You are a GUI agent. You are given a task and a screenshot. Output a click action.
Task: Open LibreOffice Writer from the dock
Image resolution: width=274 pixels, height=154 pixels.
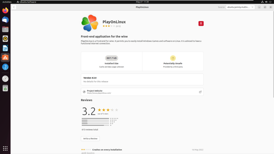[5, 48]
